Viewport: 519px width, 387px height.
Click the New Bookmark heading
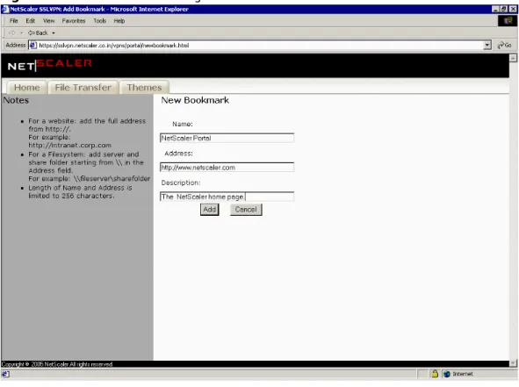click(x=195, y=100)
